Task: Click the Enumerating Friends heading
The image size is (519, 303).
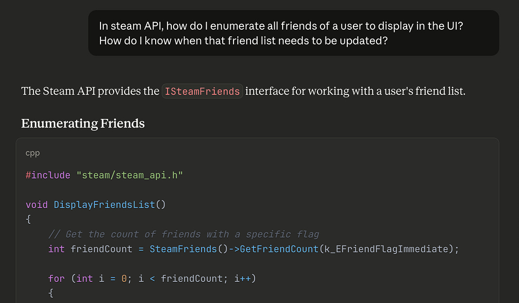Action: point(83,123)
